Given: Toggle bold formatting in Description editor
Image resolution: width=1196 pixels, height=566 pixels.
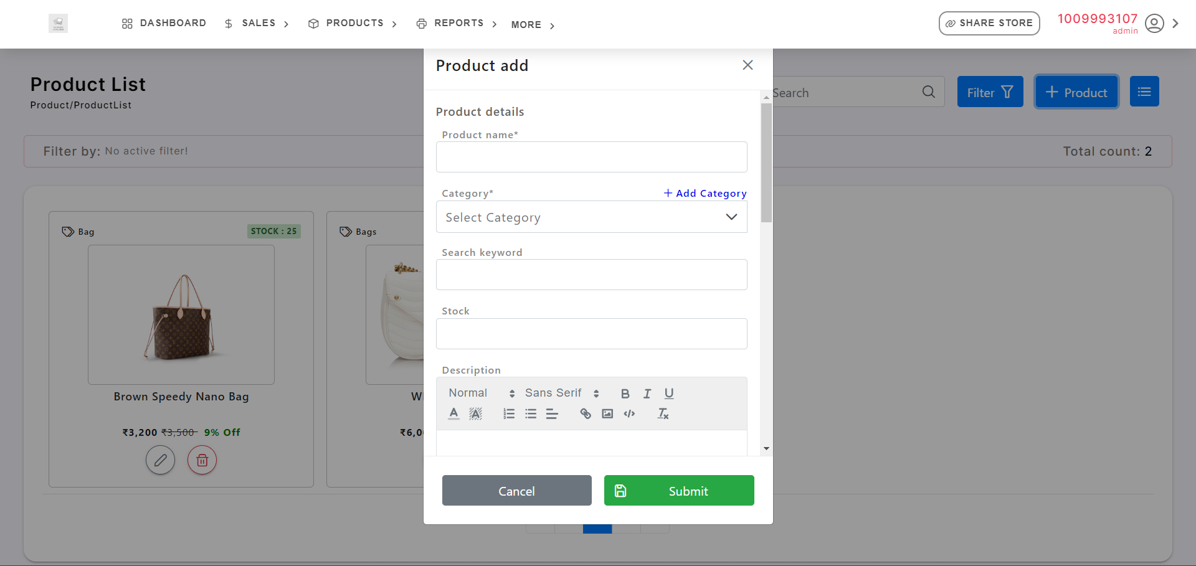Looking at the screenshot, I should pyautogui.click(x=625, y=394).
